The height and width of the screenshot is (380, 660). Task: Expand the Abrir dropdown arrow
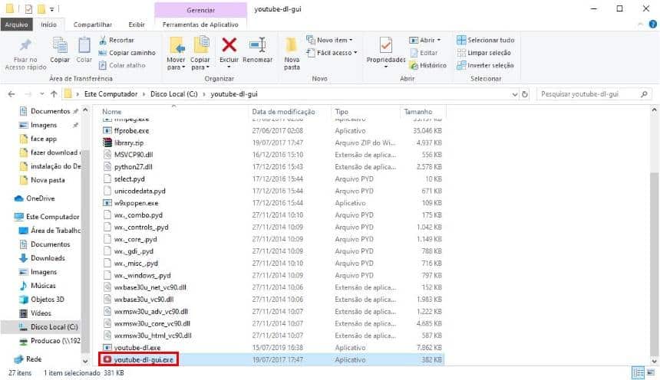point(439,41)
